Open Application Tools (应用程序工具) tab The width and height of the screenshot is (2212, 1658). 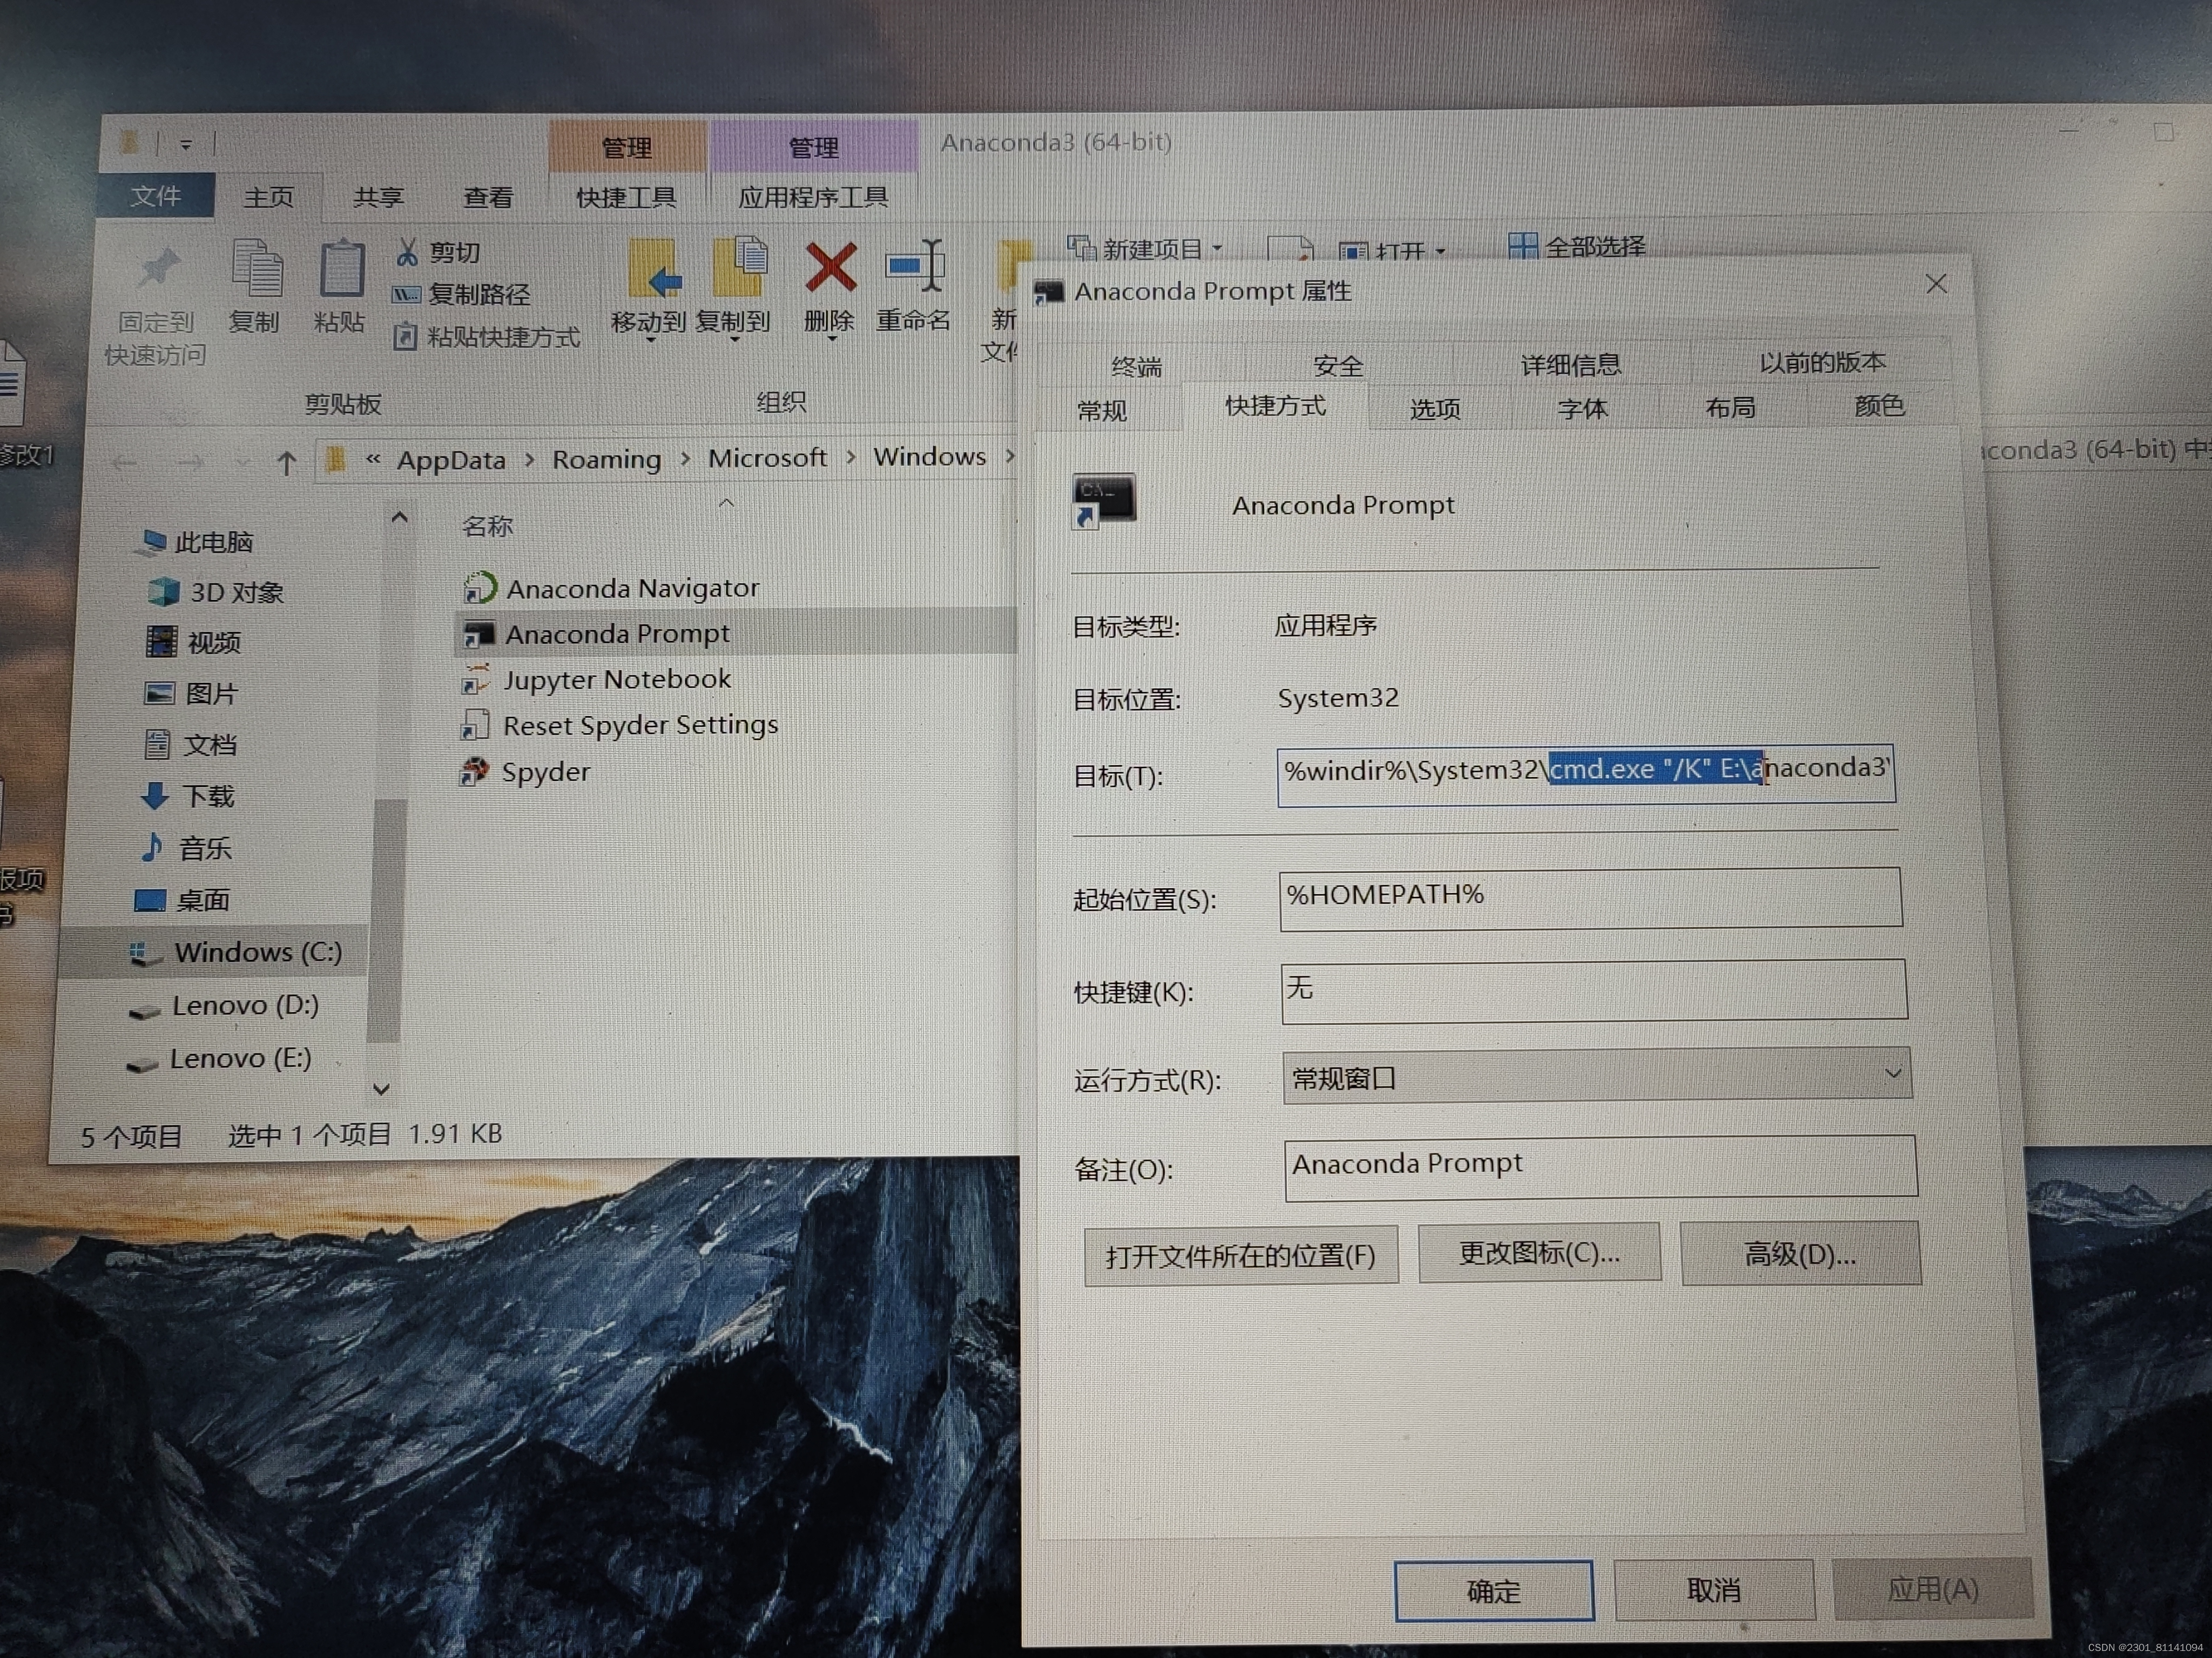point(813,197)
